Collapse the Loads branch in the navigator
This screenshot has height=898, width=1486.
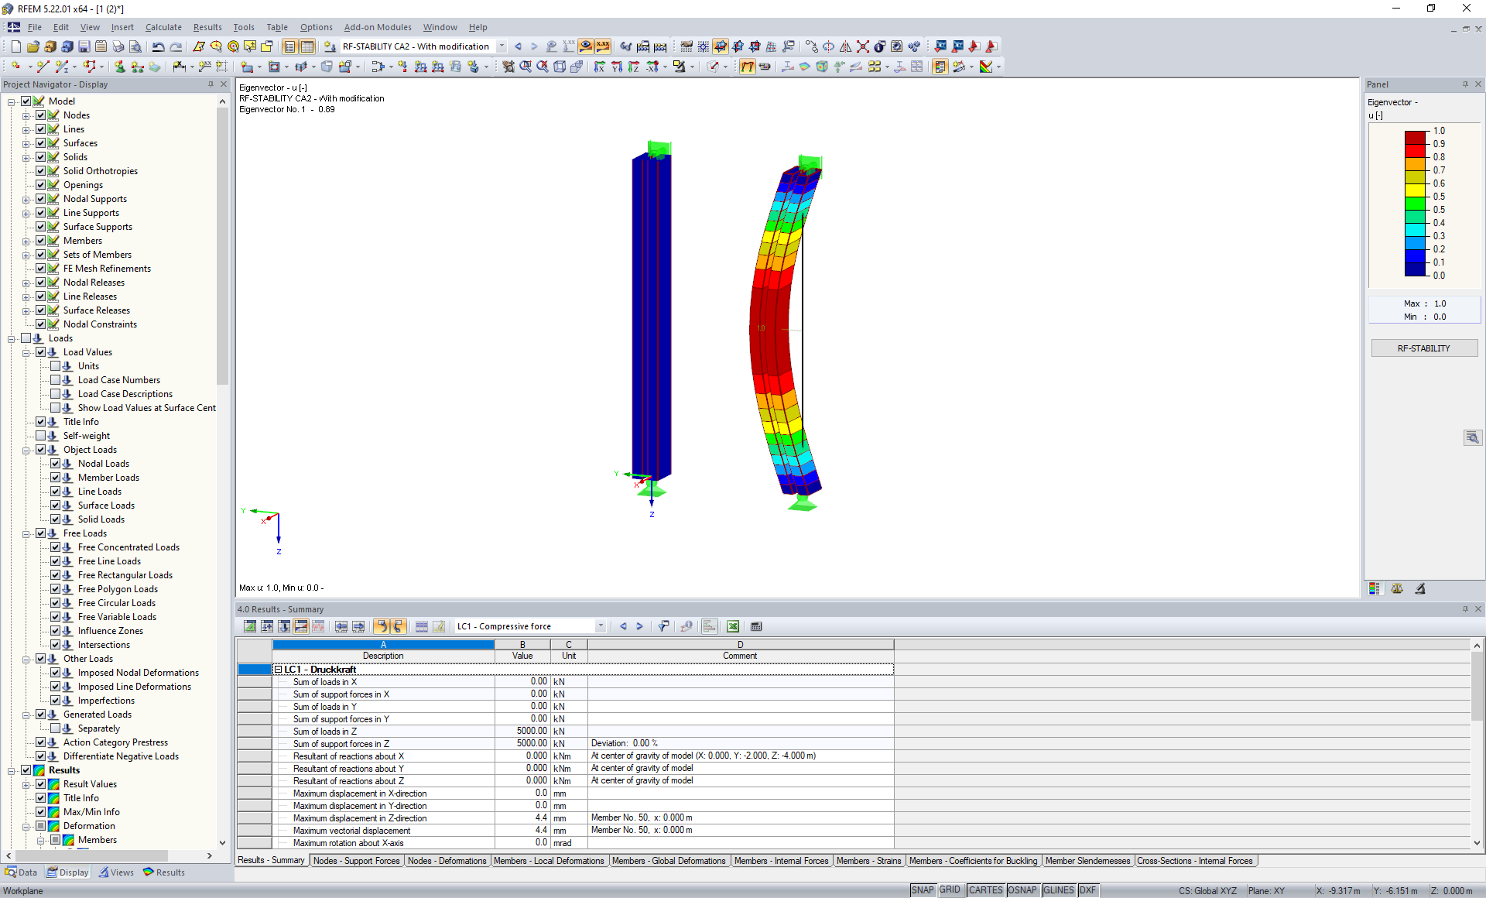point(12,338)
